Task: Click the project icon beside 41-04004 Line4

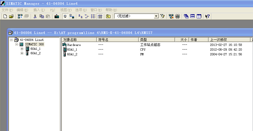Action: (16, 40)
